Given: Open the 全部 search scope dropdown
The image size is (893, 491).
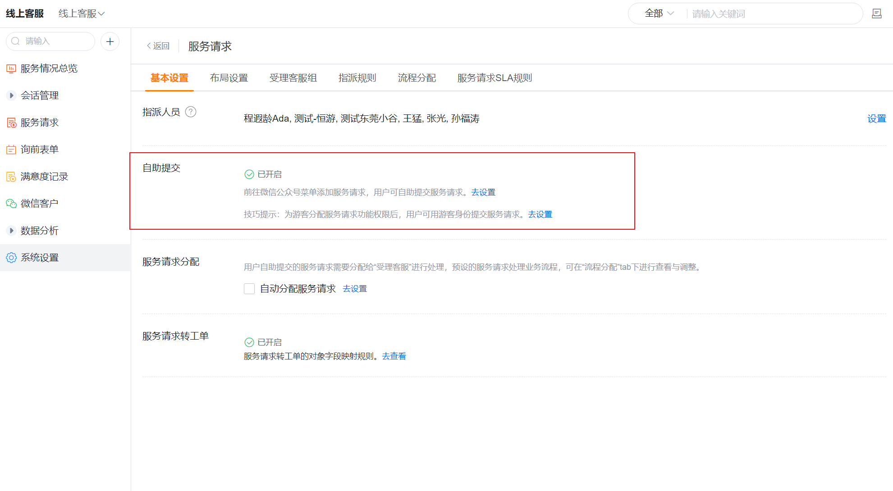Looking at the screenshot, I should (x=659, y=14).
